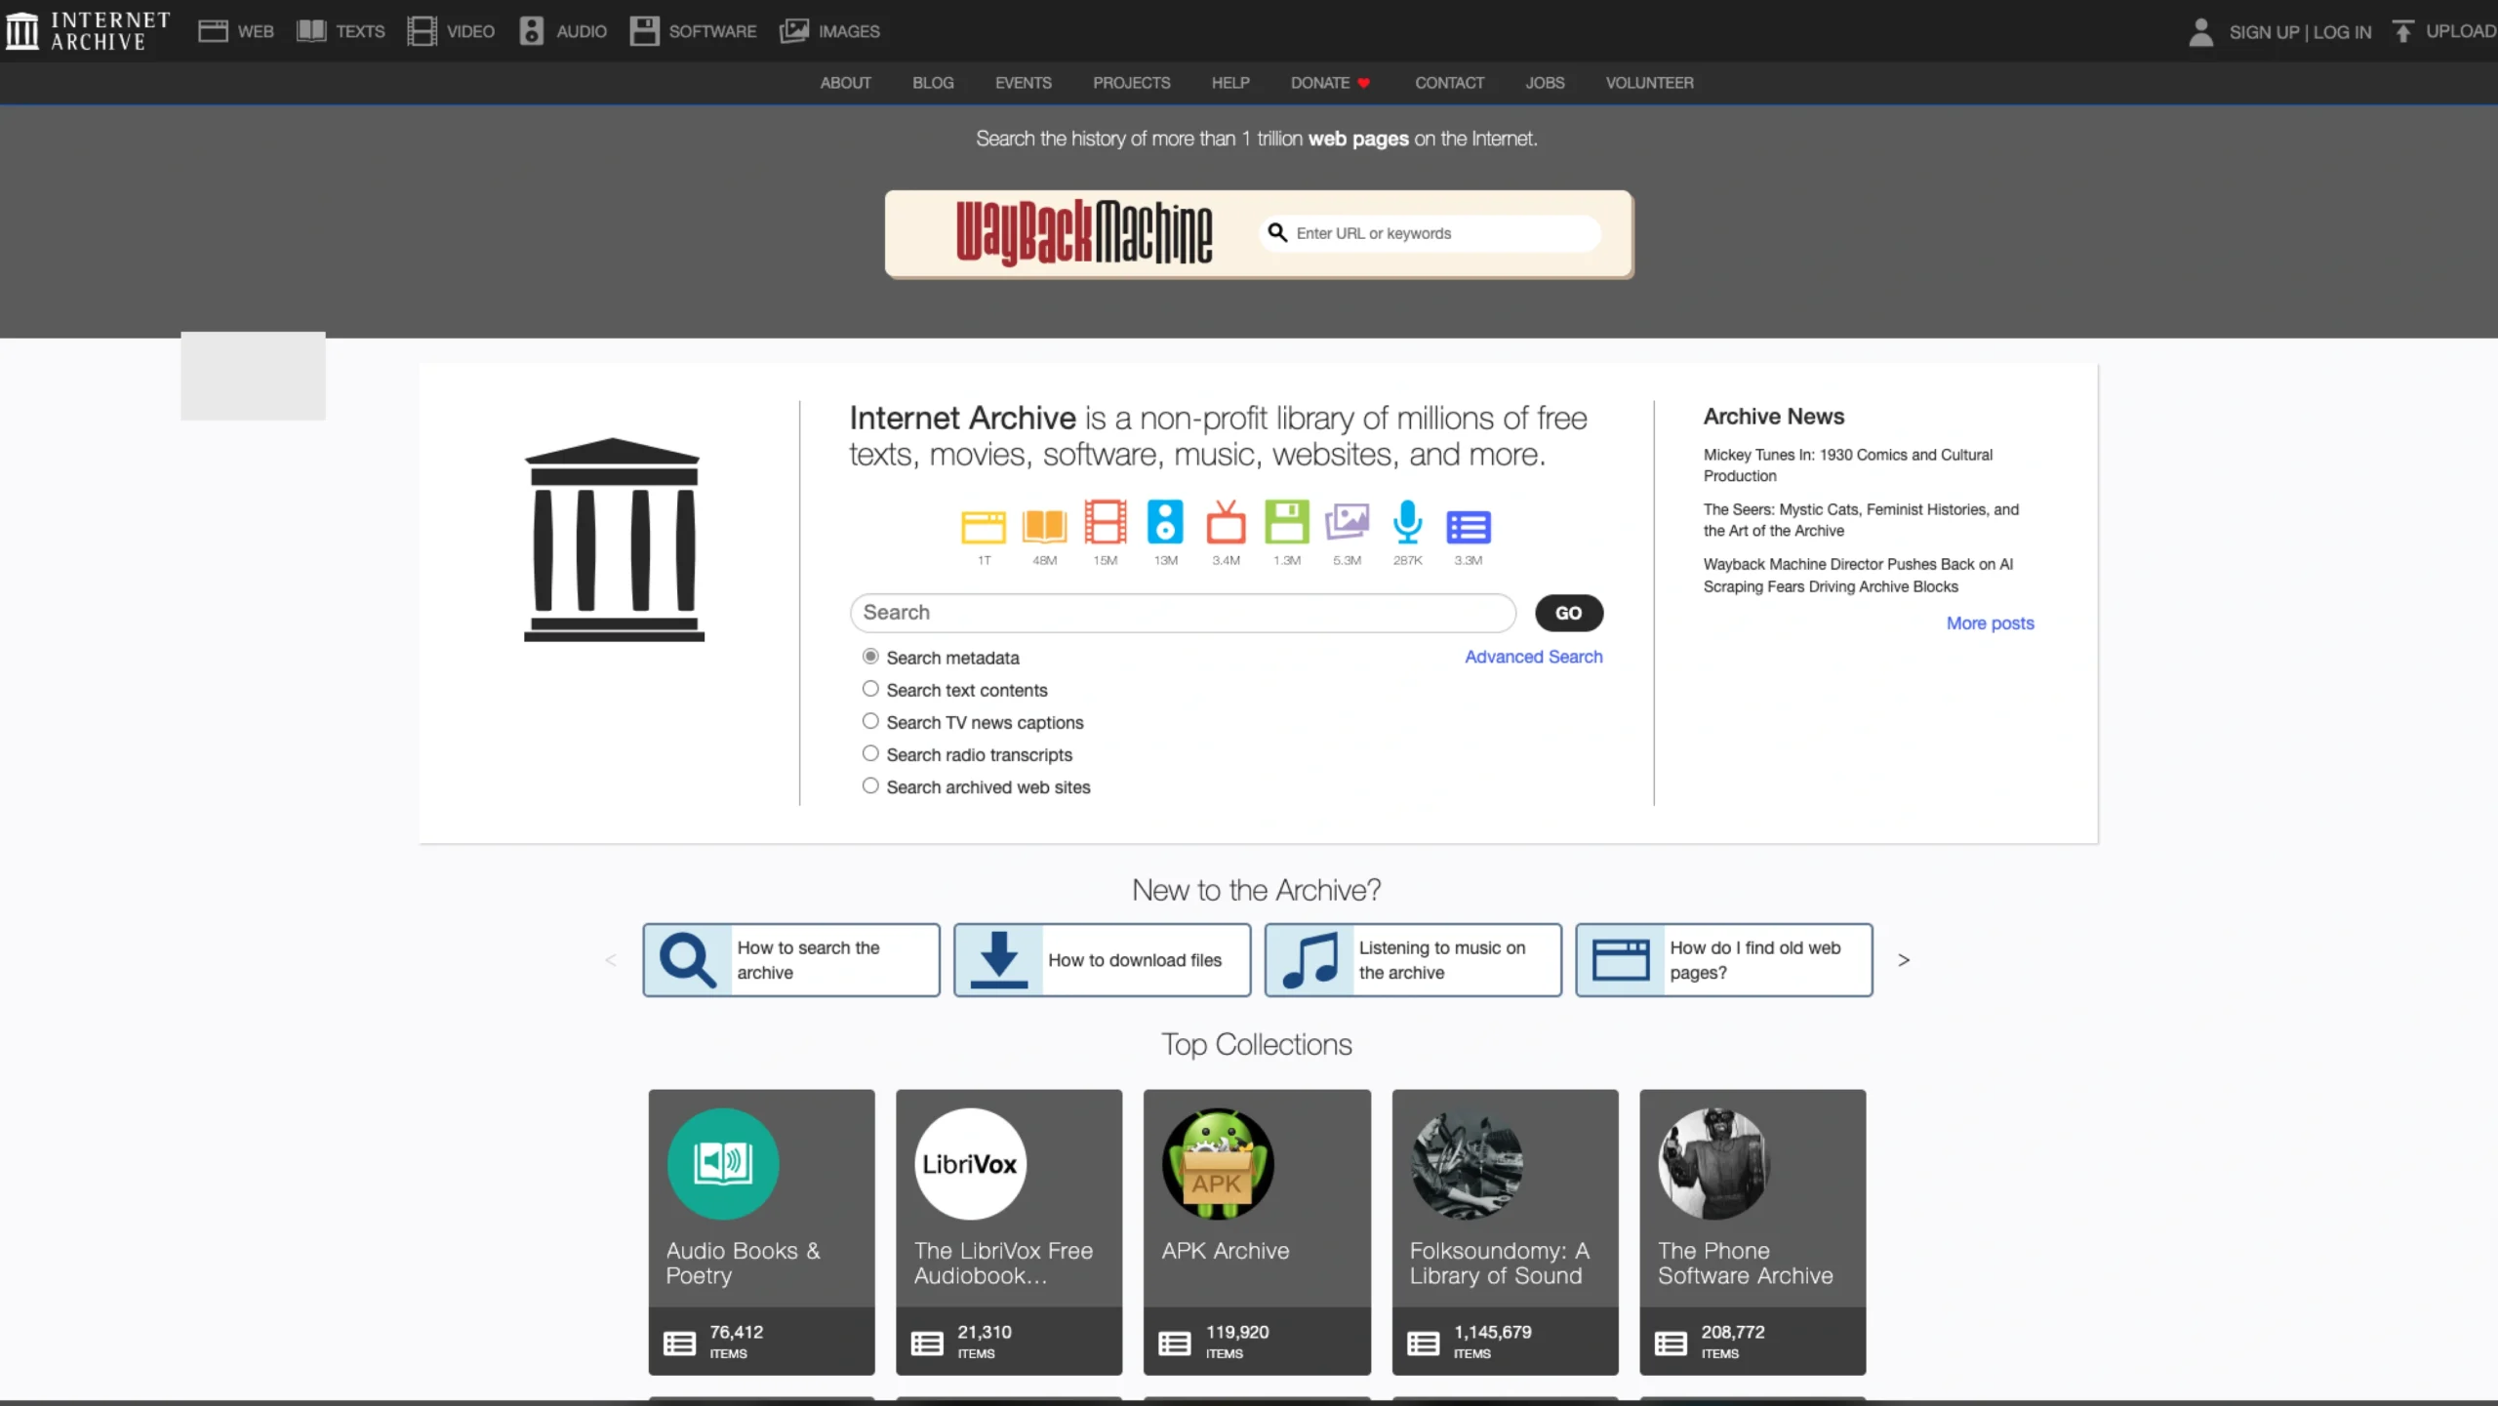Open the Projects menu item
This screenshot has height=1406, width=2498.
coord(1132,83)
